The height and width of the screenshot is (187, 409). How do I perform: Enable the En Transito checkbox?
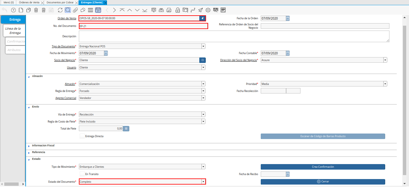(x=82, y=174)
